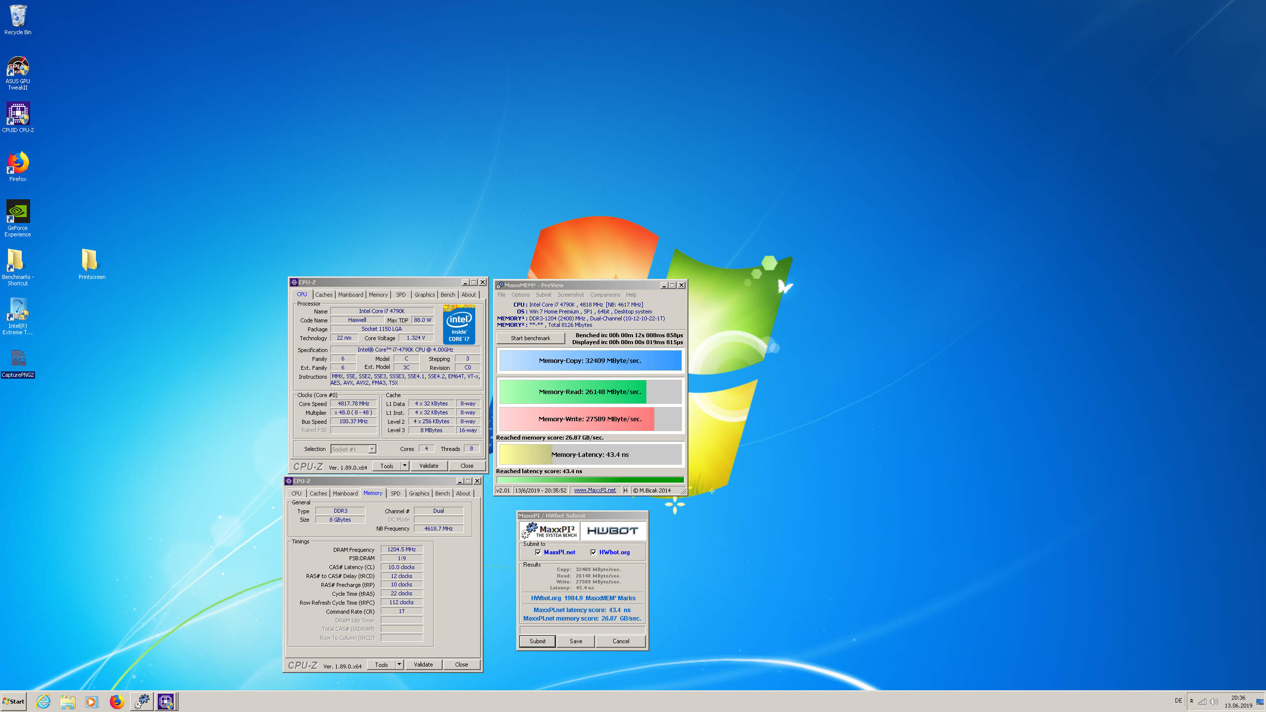The image size is (1266, 712).
Task: Select Benchmarks - Shortcut folder icon
Action: pyautogui.click(x=18, y=267)
